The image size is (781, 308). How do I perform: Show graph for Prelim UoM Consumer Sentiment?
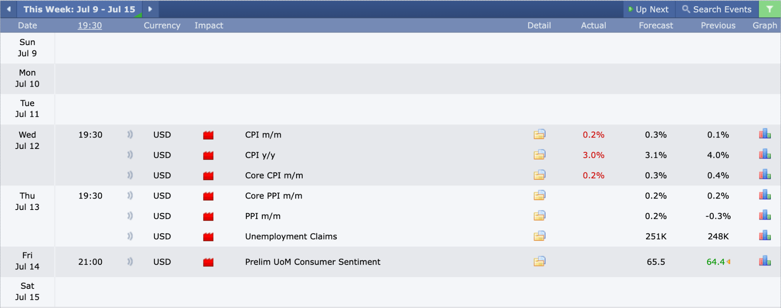coord(765,261)
